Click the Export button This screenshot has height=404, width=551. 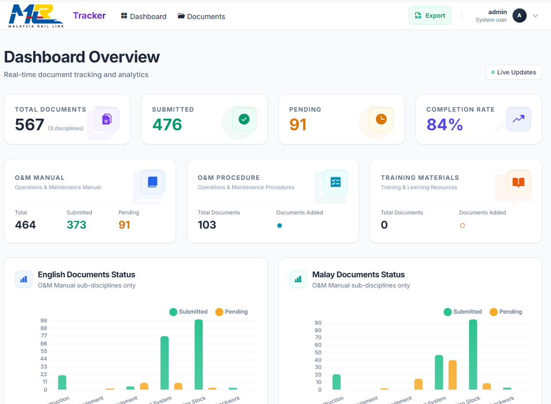[430, 16]
